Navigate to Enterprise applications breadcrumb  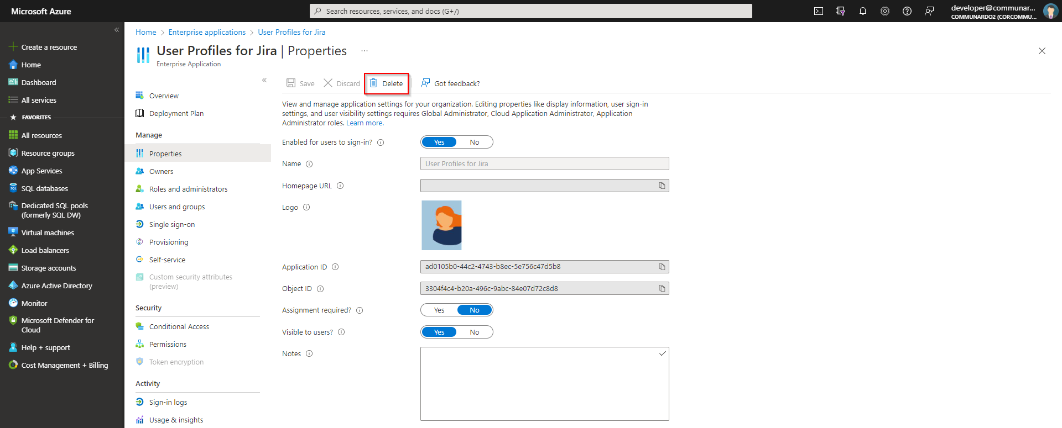[207, 33]
